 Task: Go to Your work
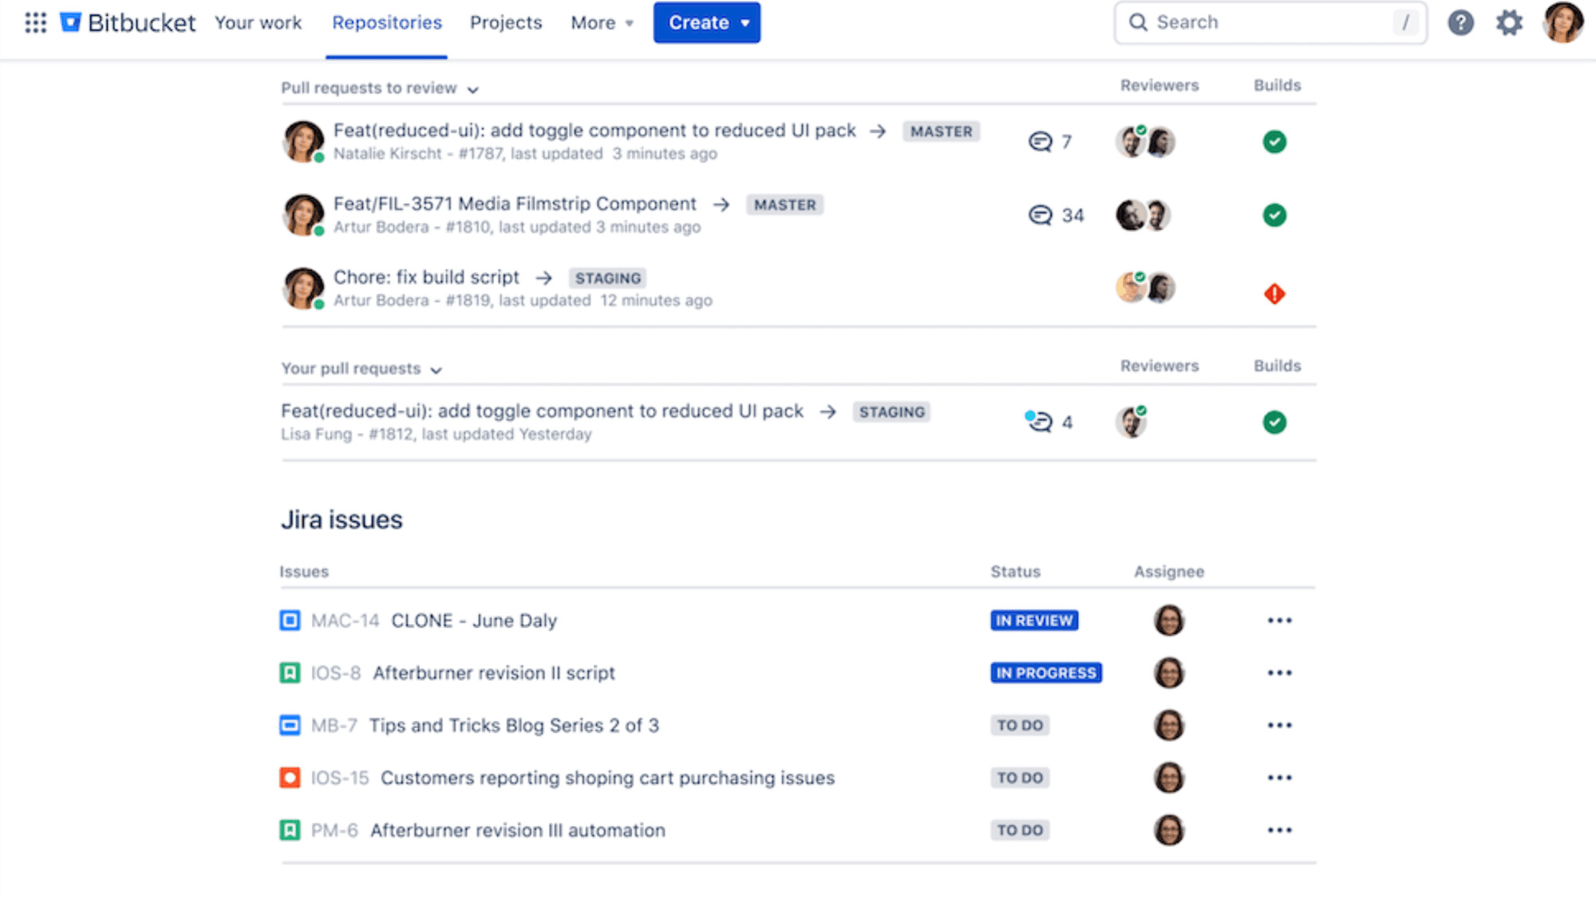pyautogui.click(x=258, y=22)
